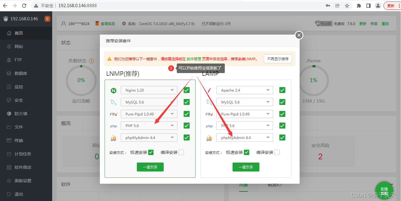
Task: Bookmark this page with the star icon
Action: 347,6
